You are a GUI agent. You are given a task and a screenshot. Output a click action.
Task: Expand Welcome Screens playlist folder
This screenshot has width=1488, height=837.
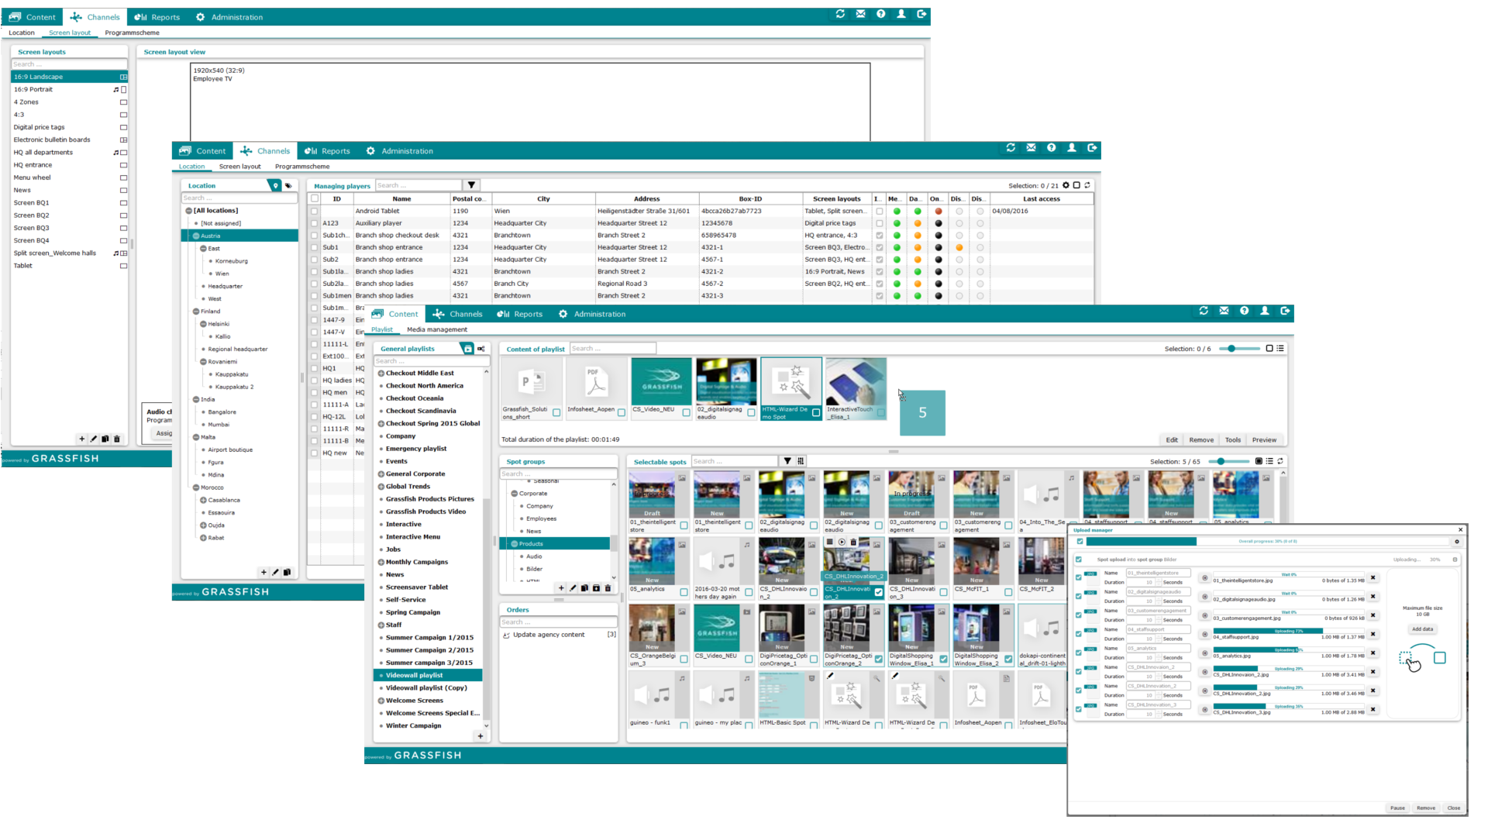point(381,701)
